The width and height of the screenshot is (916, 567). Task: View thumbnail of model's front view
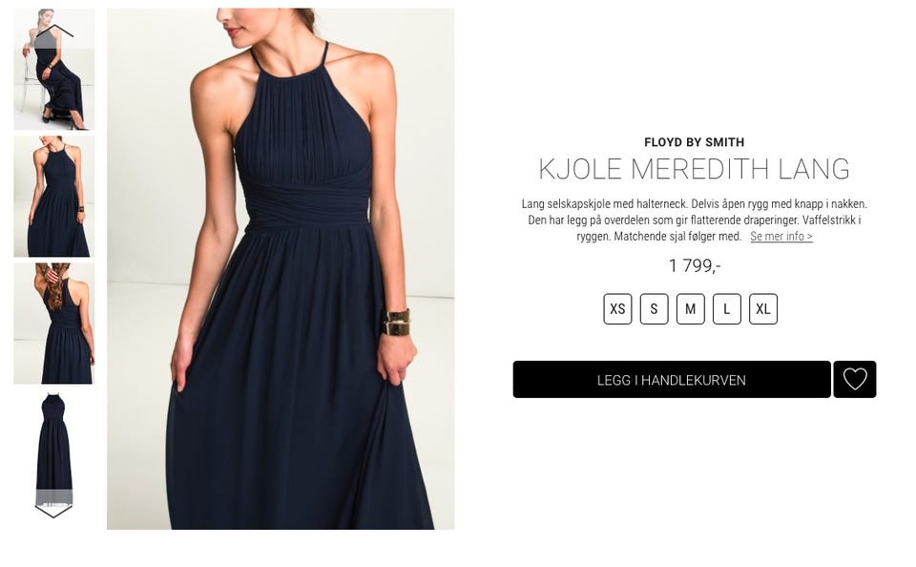click(x=53, y=197)
